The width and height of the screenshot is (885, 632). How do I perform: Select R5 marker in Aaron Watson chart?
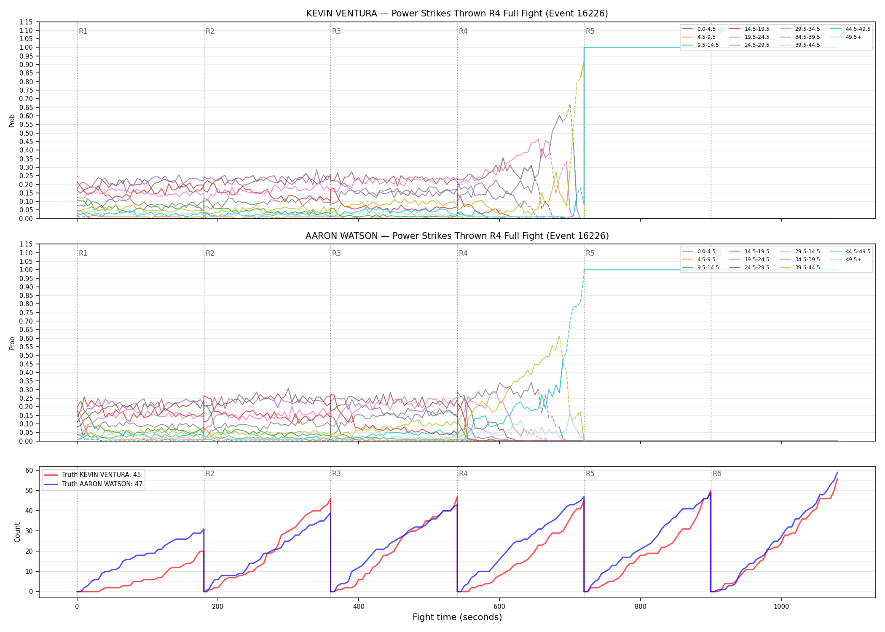590,253
